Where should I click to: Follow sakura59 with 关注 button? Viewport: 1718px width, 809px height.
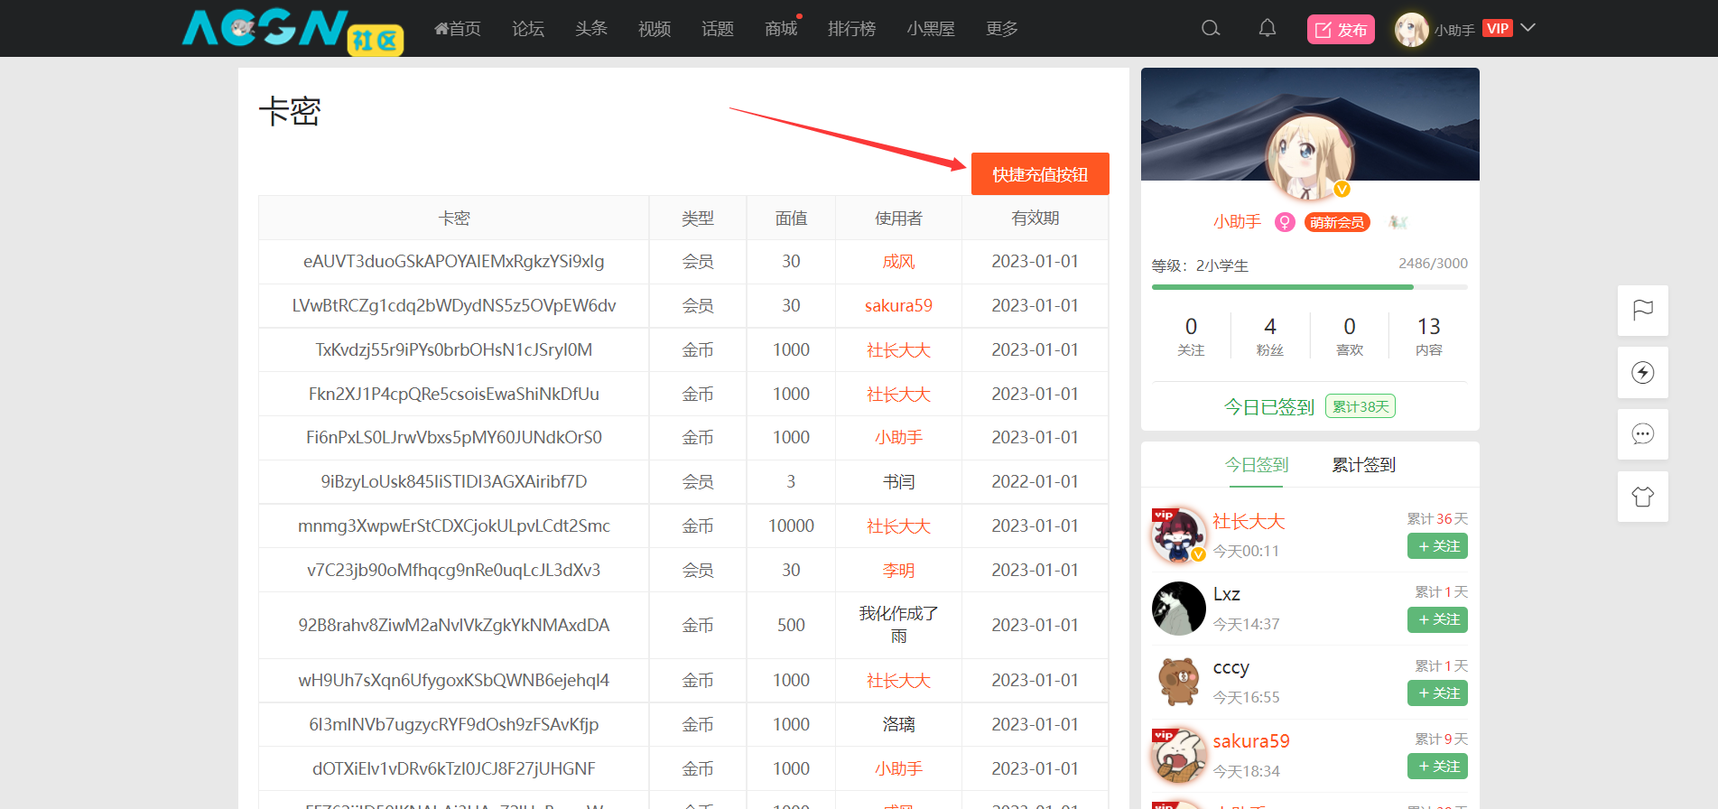1437,767
